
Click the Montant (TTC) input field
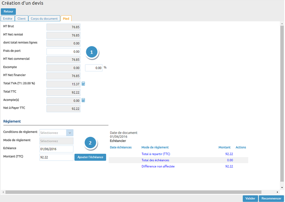tap(56, 157)
